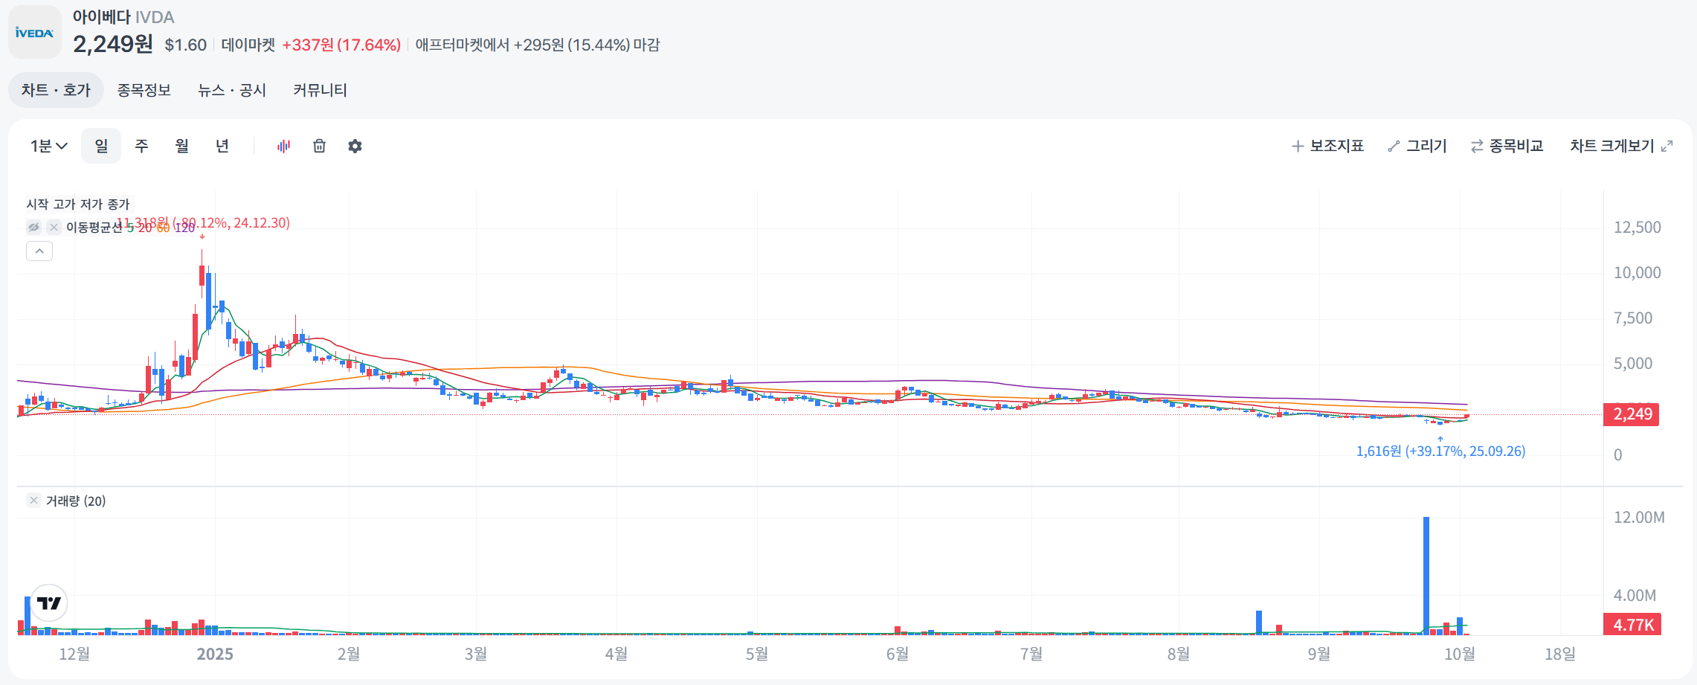Viewport: 1697px width, 685px height.
Task: Remove the volume indicator with X
Action: coord(33,501)
